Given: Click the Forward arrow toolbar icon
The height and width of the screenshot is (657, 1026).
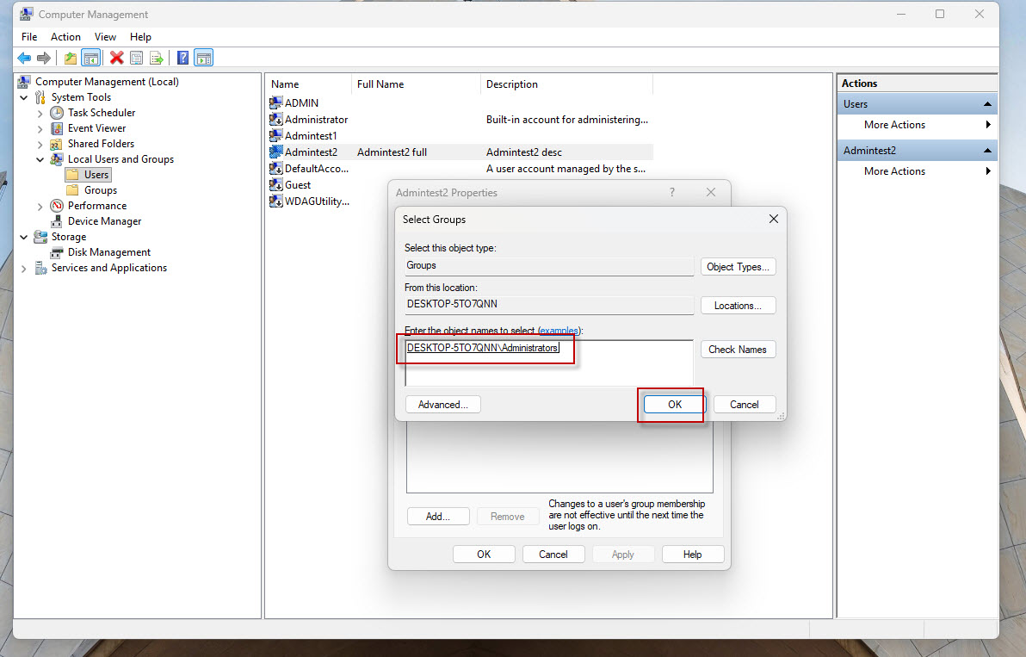Looking at the screenshot, I should coord(44,59).
